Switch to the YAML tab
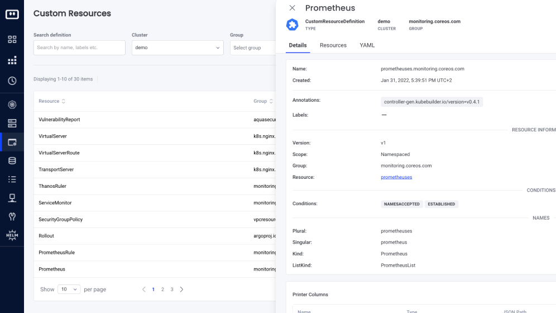 click(367, 45)
